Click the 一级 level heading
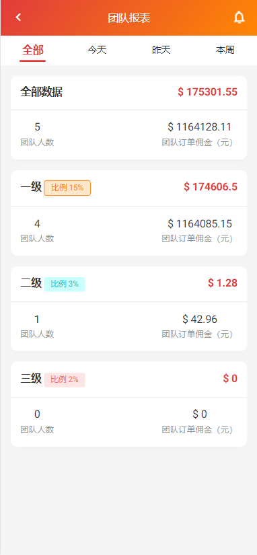 point(31,186)
